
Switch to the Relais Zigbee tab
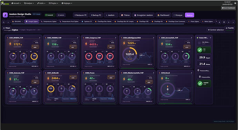207,21
